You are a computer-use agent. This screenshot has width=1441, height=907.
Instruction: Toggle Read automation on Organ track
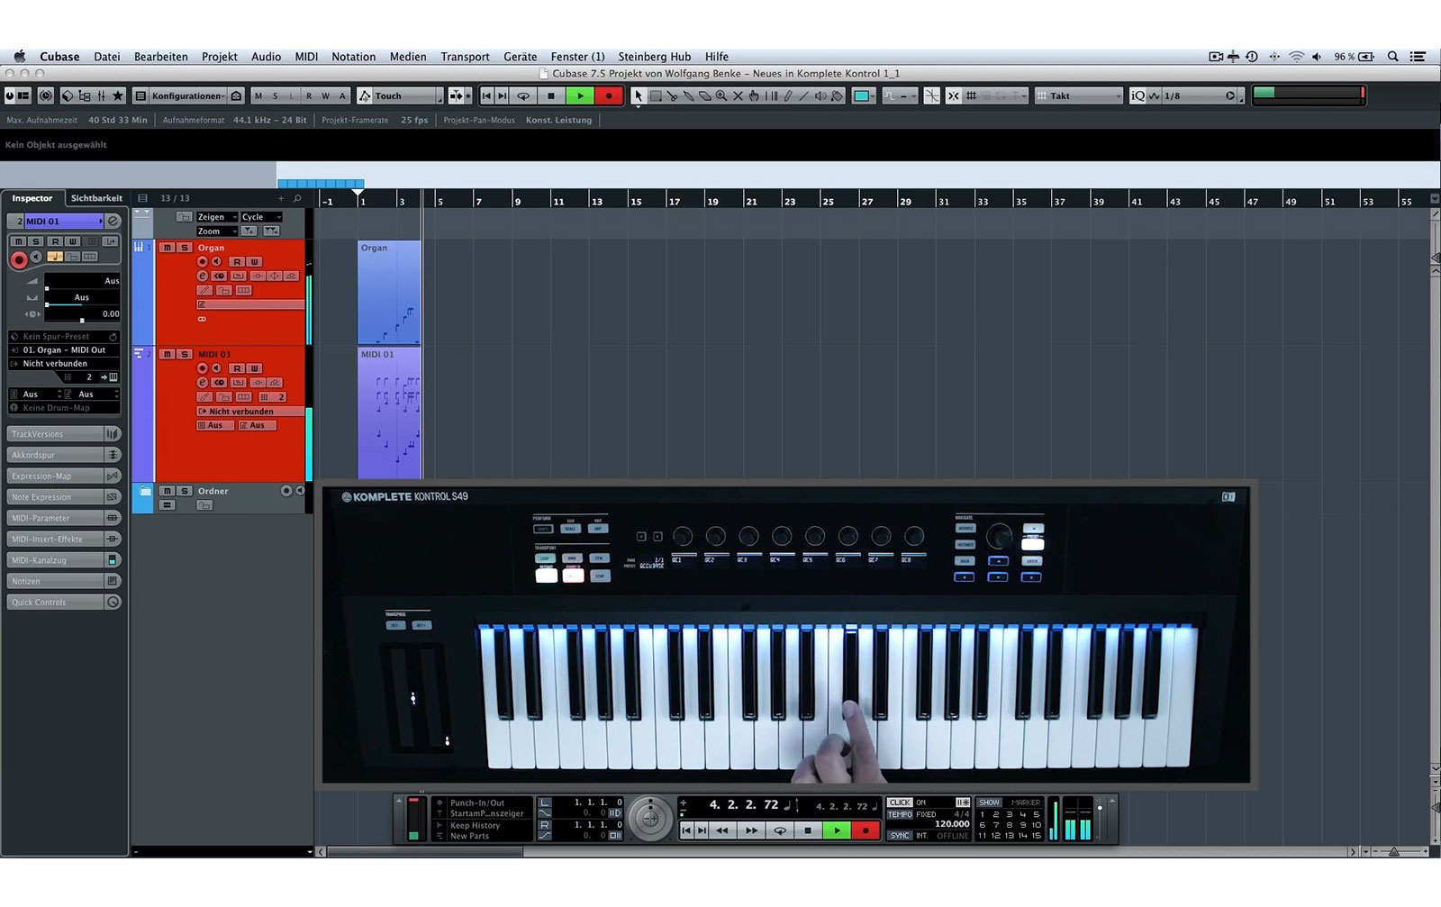click(237, 261)
